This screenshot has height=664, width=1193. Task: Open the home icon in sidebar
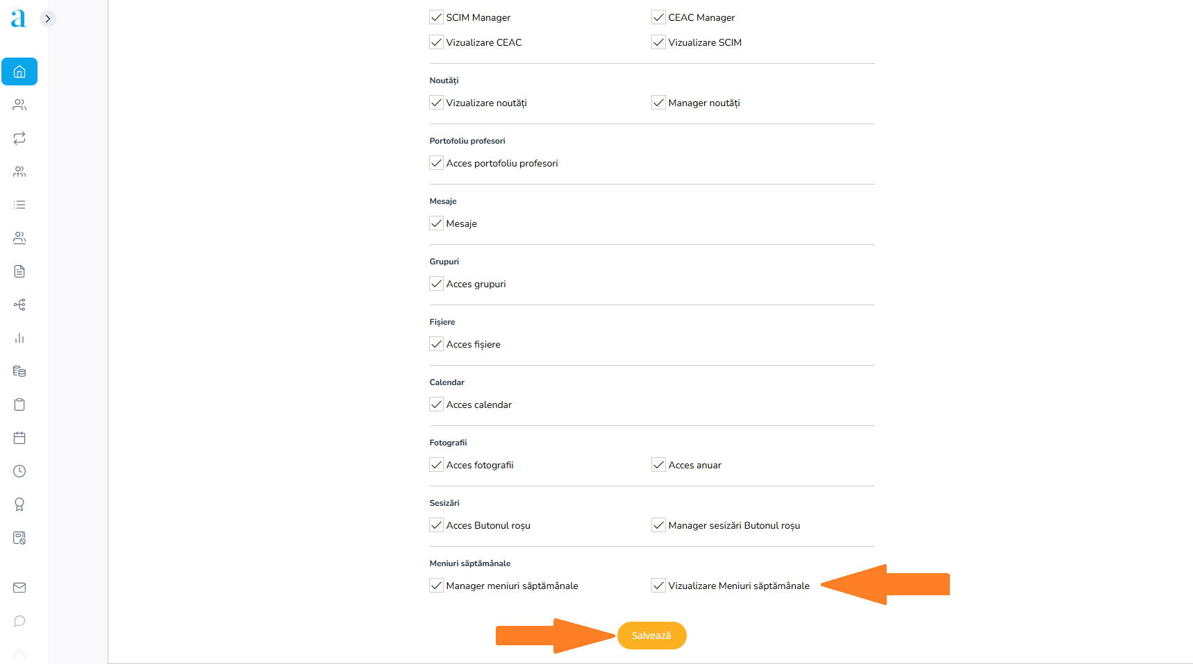coord(19,71)
